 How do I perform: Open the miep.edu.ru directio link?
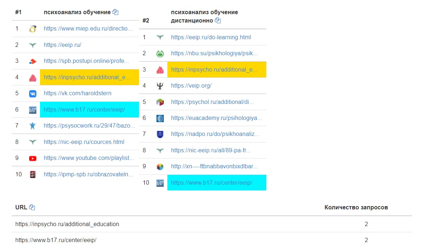tap(88, 28)
